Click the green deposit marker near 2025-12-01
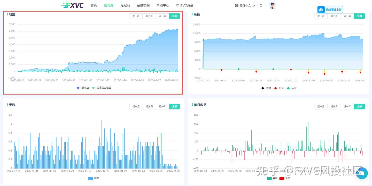The width and height of the screenshot is (372, 186). [x=273, y=69]
